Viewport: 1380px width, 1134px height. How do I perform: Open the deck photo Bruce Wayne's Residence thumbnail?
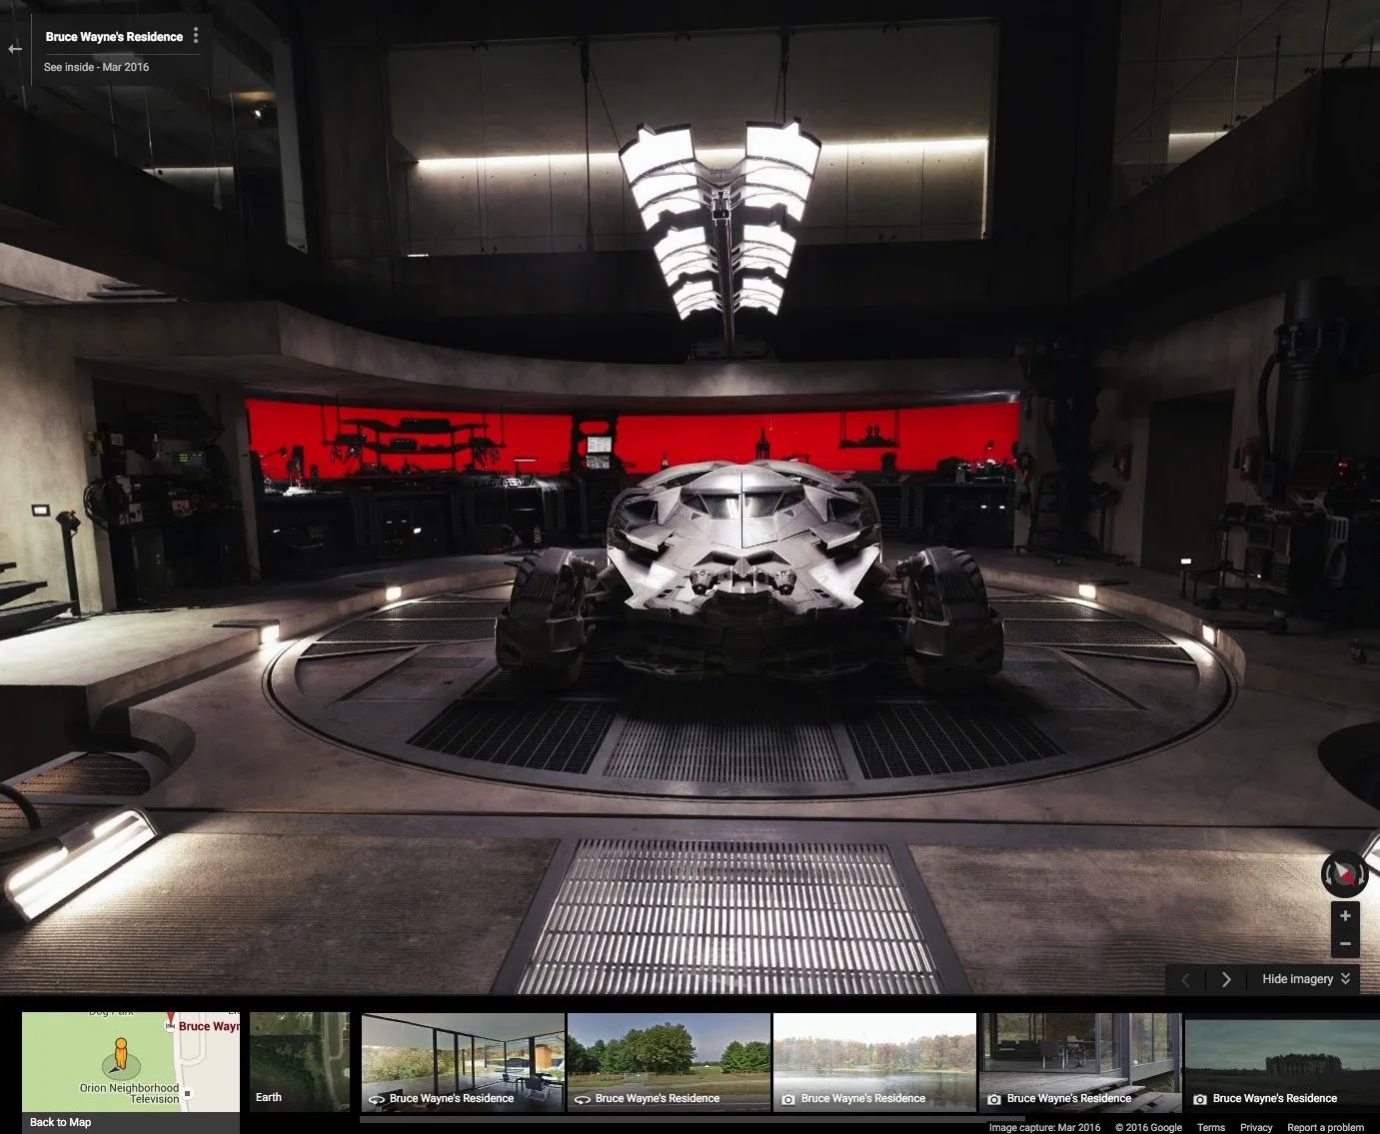coord(1080,1062)
